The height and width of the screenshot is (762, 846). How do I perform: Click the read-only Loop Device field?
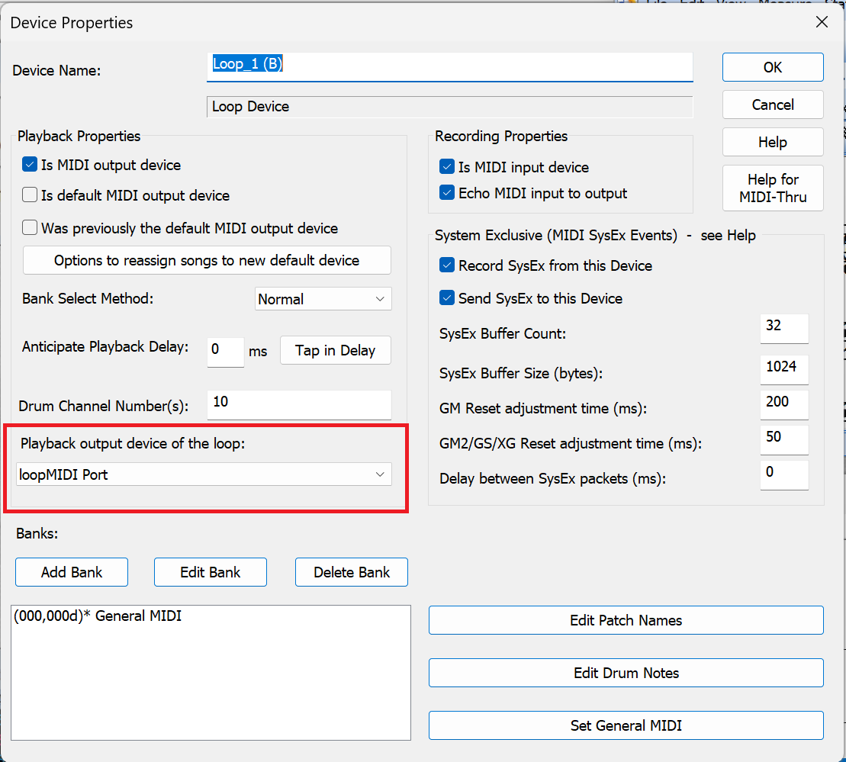point(450,107)
